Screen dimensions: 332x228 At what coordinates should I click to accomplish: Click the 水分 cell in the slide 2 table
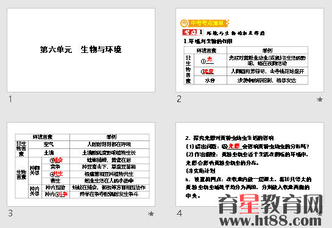pyautogui.click(x=210, y=80)
